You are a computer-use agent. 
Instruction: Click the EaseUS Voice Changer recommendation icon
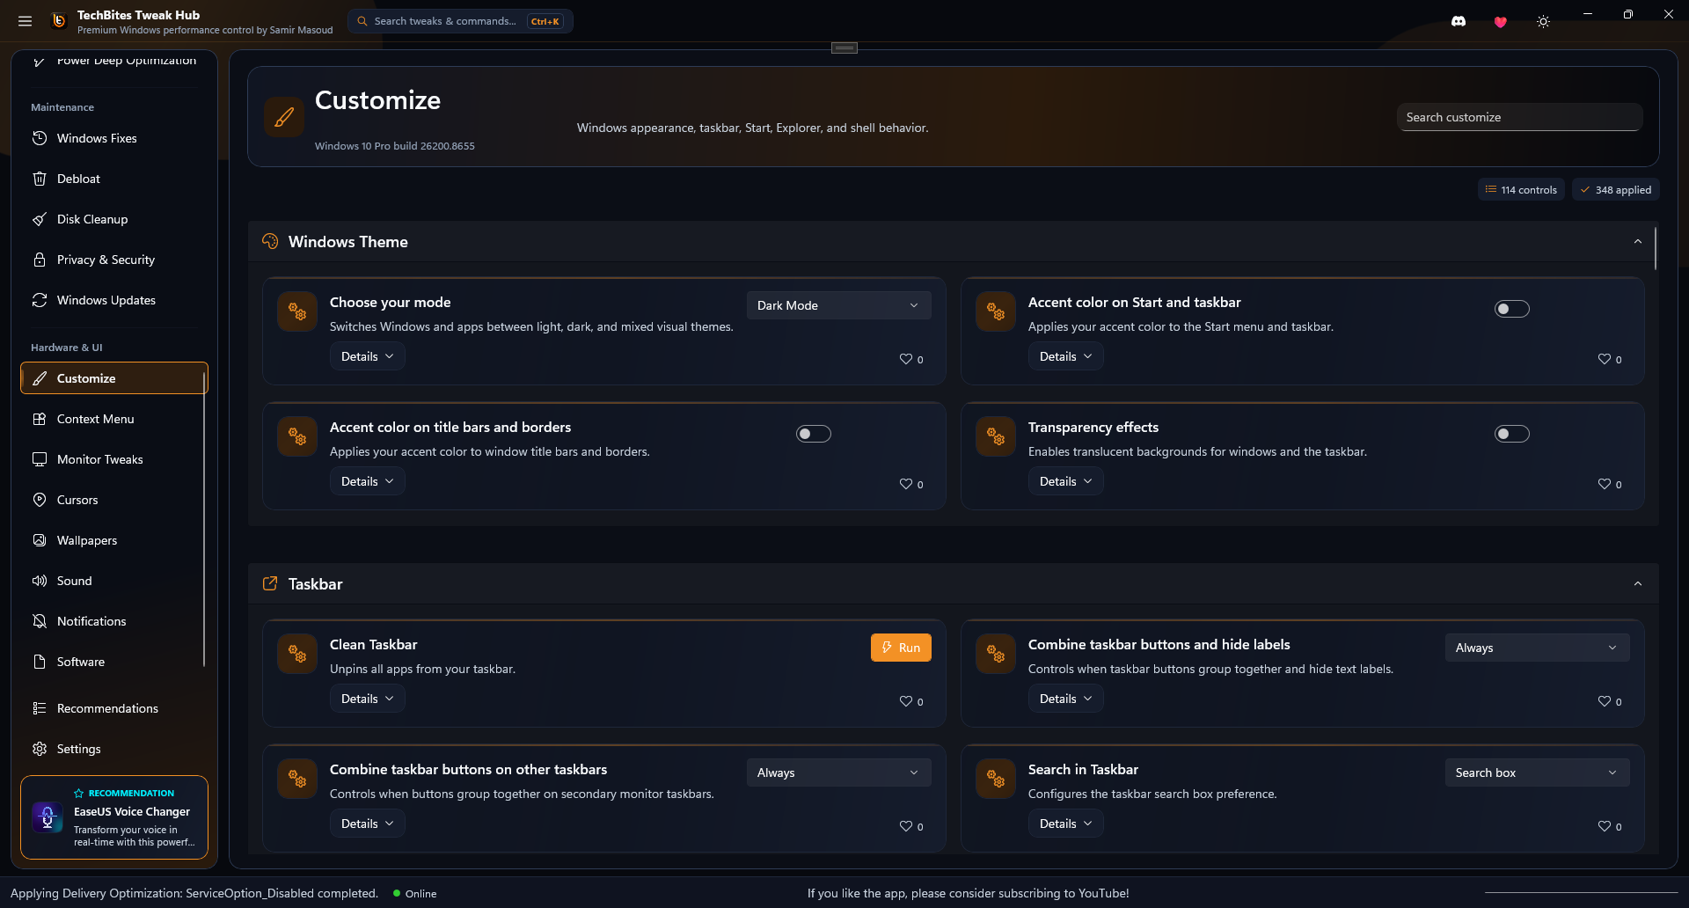[x=48, y=817]
